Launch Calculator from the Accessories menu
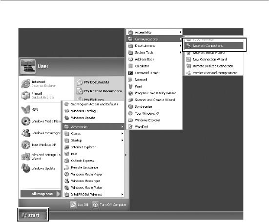The image size is (269, 222). tap(154, 66)
